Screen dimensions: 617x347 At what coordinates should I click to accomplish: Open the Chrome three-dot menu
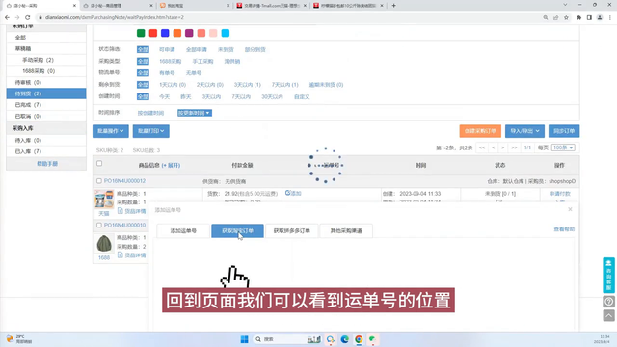click(610, 17)
